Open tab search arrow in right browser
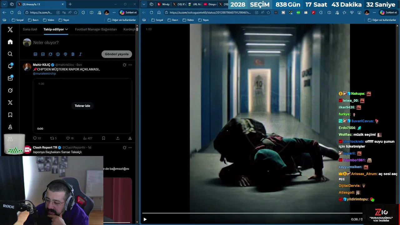Screen dimensions: 400x225 click(x=144, y=4)
